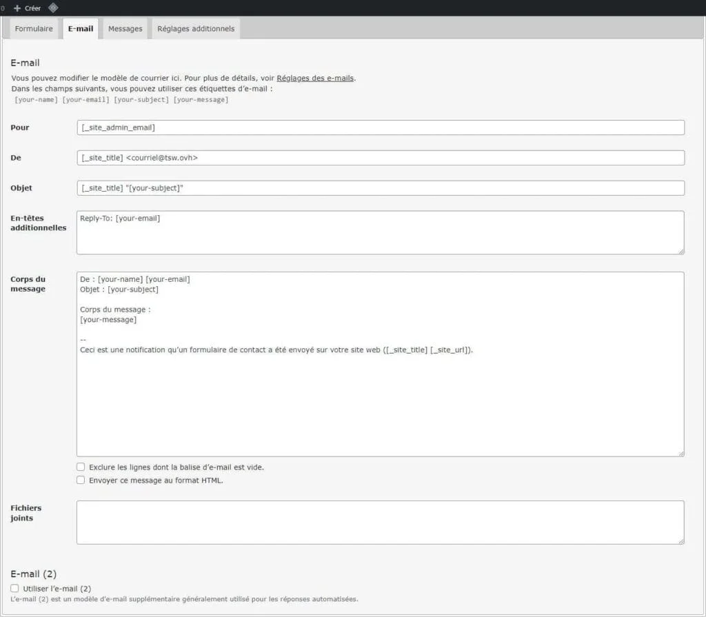This screenshot has height=617, width=706.
Task: Open the Réglages additionnels tab
Action: (x=196, y=29)
